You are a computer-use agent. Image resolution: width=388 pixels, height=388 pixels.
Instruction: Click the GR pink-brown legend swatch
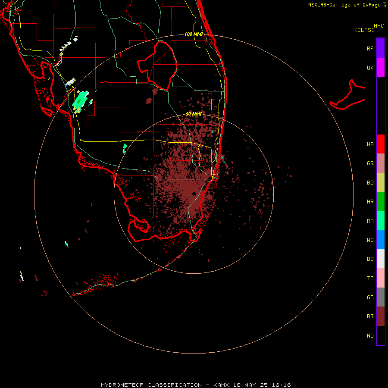[381, 163]
